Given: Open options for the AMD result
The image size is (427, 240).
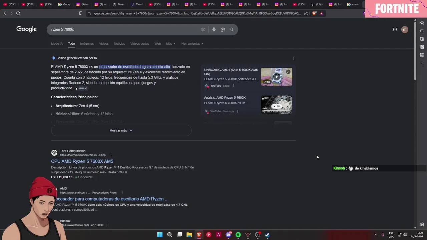Looking at the screenshot, I should [x=122, y=193].
